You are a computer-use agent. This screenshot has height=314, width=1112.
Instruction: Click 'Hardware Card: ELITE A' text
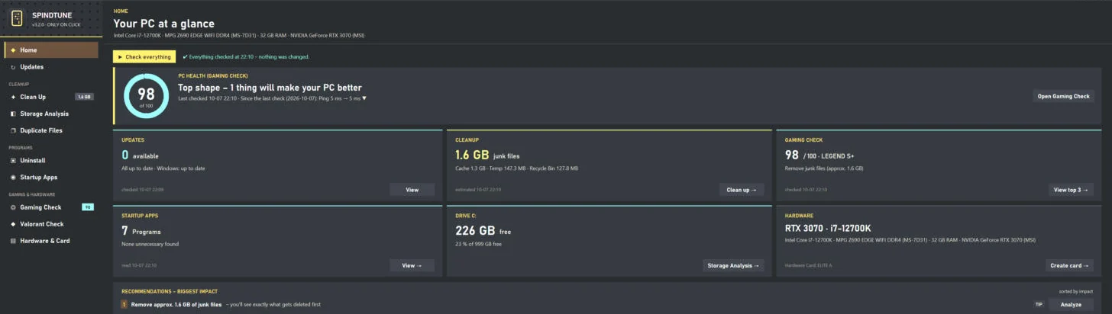coord(809,265)
